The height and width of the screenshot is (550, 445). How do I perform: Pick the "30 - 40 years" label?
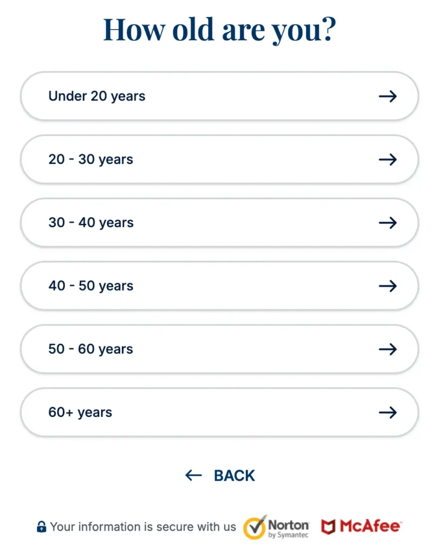click(91, 223)
